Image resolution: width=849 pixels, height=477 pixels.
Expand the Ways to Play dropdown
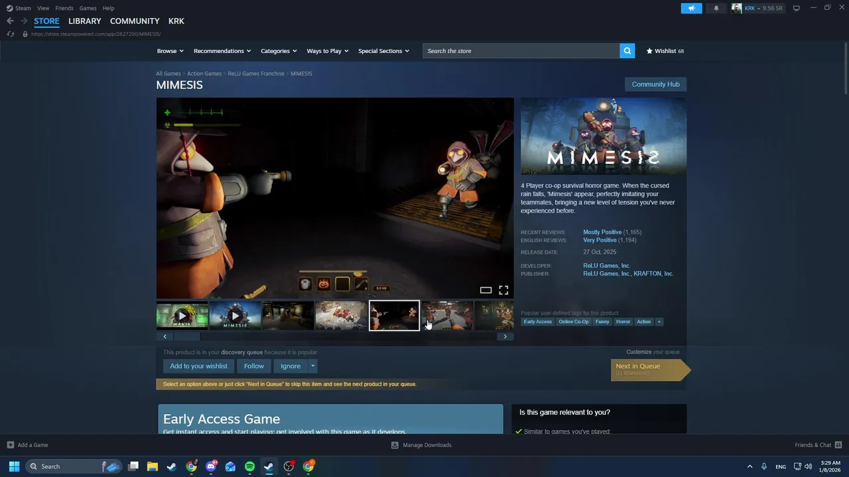click(x=328, y=51)
